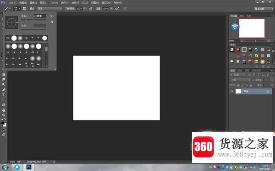
Task: Open the flow slider arrow
Action: pyautogui.click(x=111, y=9)
